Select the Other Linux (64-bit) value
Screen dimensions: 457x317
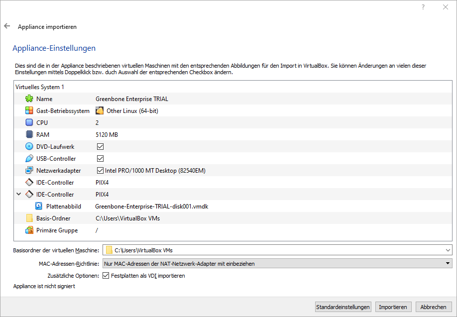click(132, 110)
